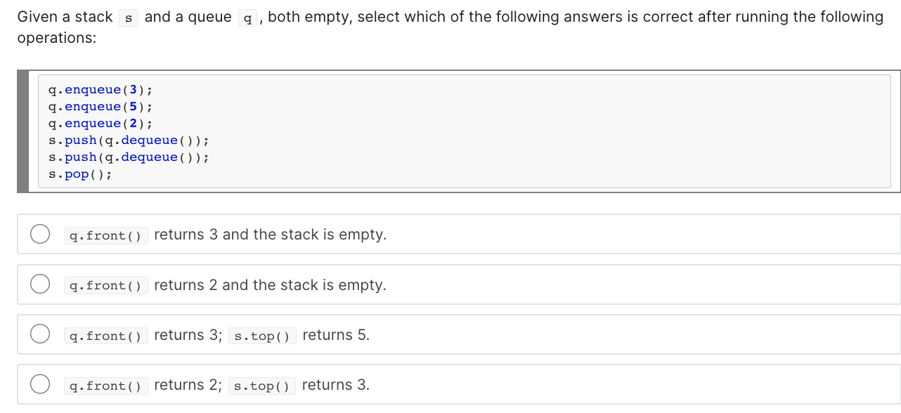Click the q.front() chip in the second answer
This screenshot has height=413, width=901.
[106, 285]
